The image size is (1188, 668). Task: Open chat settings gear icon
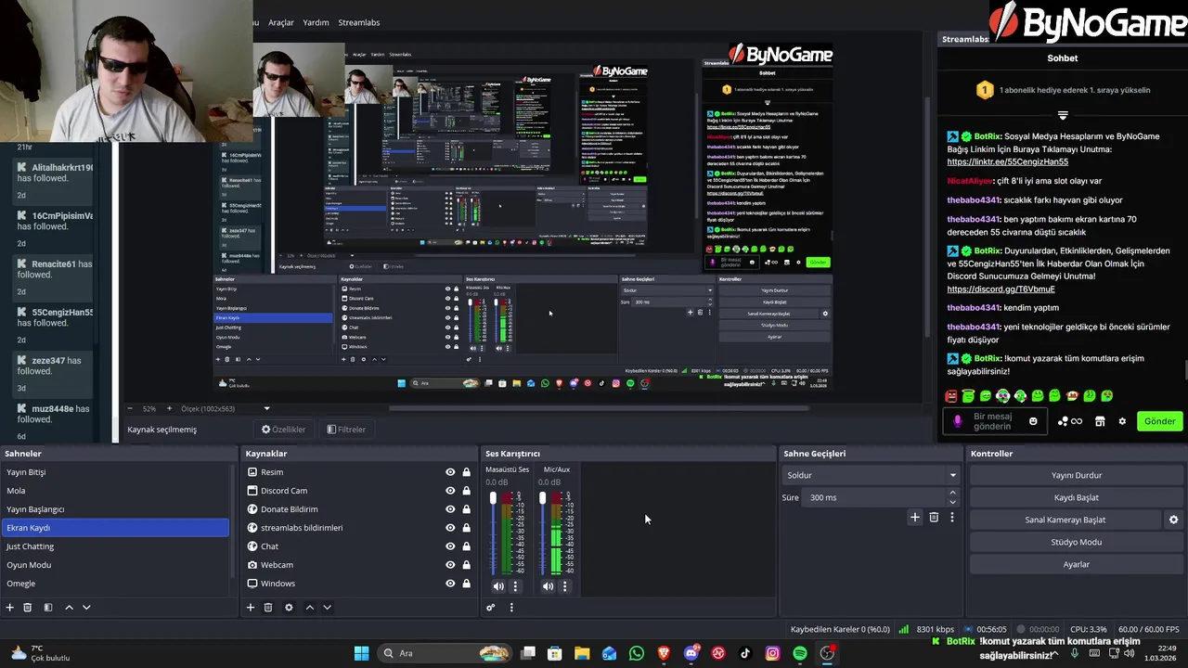[1122, 420]
